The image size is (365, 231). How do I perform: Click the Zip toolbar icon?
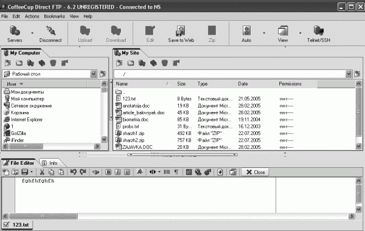coord(212,34)
